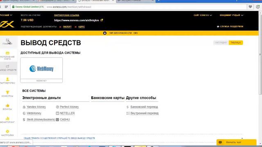Choose WebMoney in the systems list

click(34, 113)
